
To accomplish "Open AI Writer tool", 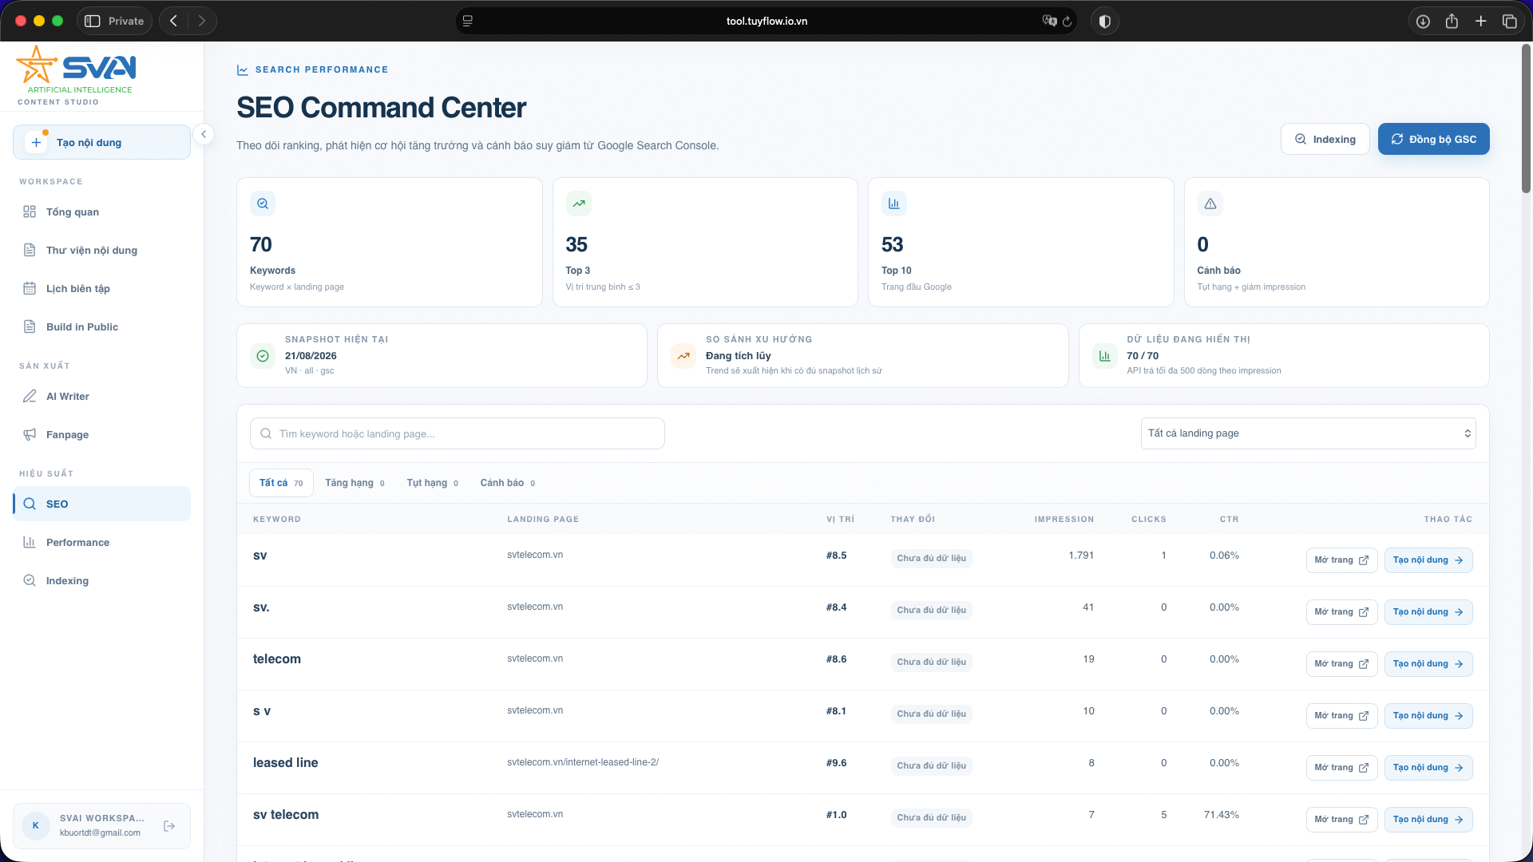I will point(101,396).
